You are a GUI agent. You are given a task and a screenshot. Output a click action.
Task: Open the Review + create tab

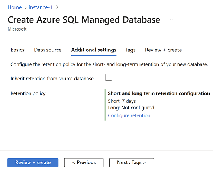(164, 50)
